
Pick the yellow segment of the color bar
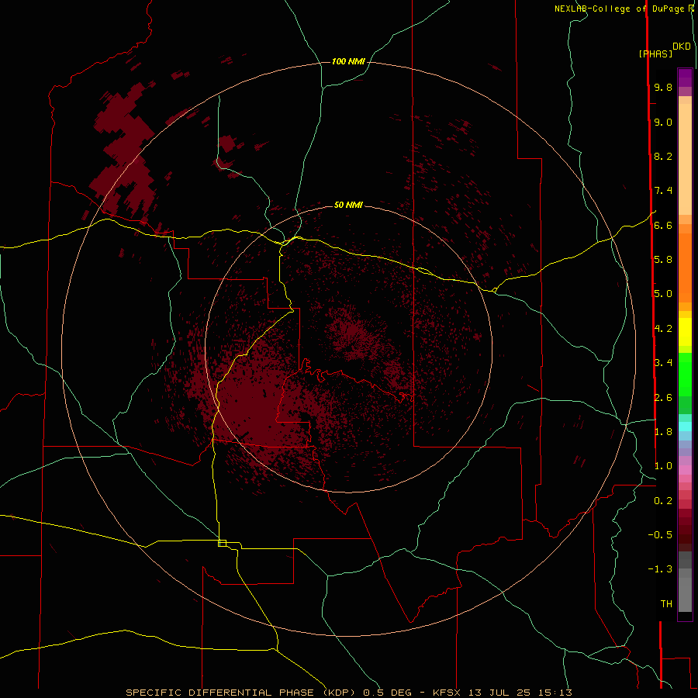(685, 332)
